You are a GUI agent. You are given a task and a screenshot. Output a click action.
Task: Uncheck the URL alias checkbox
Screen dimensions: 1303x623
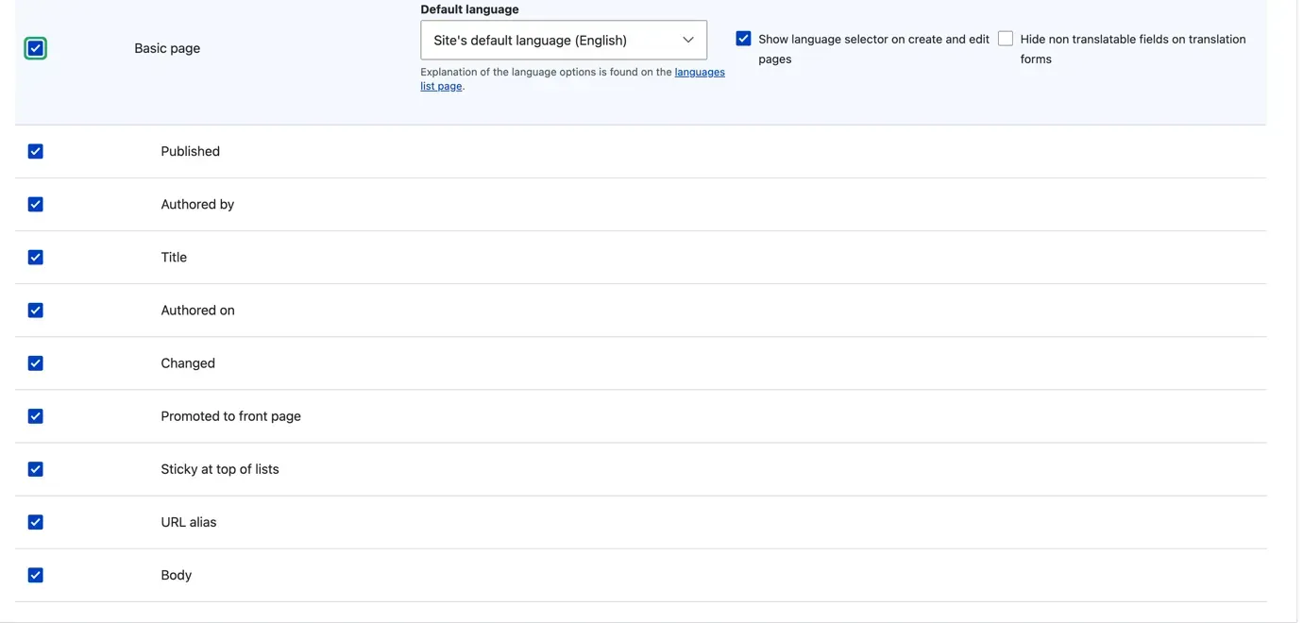pyautogui.click(x=35, y=522)
